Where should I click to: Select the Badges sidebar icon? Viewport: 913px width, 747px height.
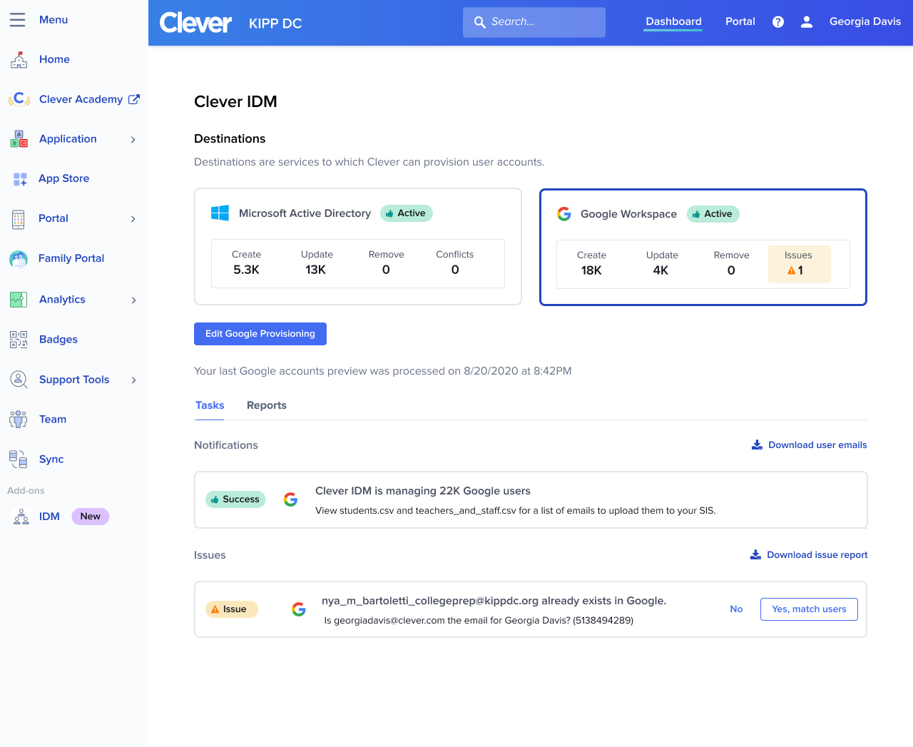coord(18,339)
